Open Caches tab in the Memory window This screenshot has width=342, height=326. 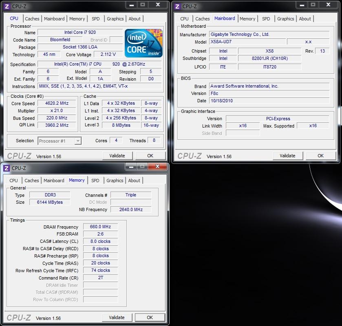(x=32, y=181)
